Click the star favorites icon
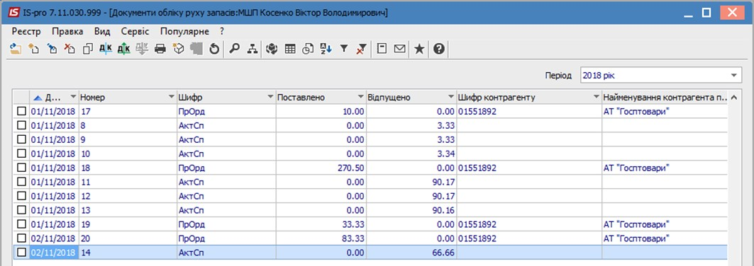This screenshot has height=266, width=754. click(419, 49)
